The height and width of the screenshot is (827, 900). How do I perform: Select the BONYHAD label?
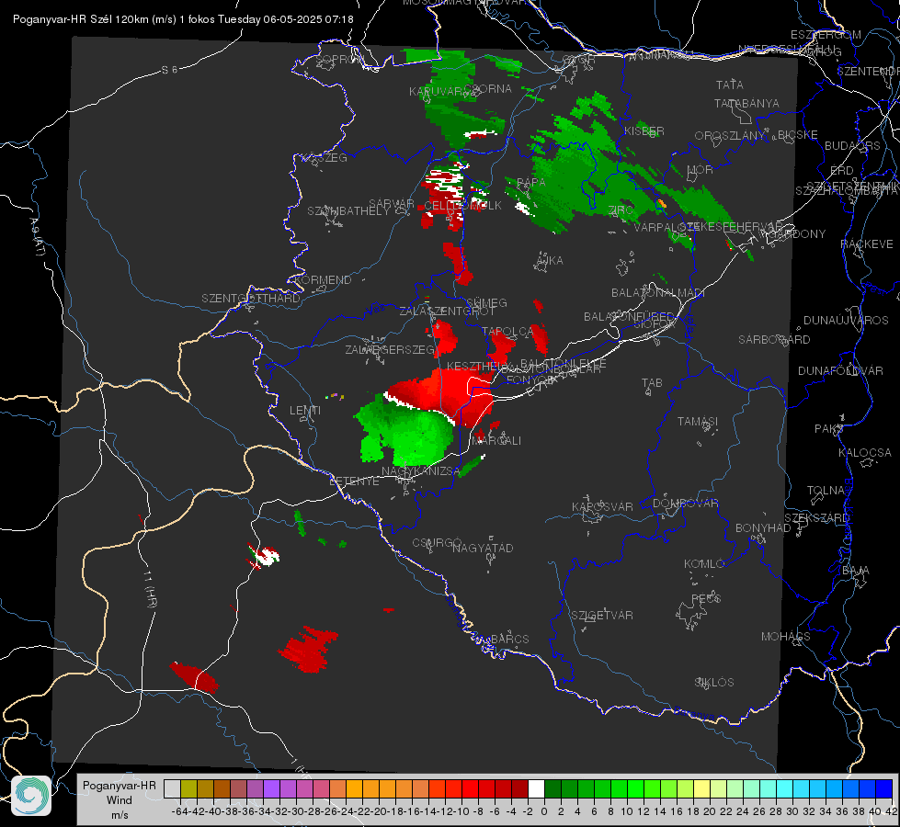(x=763, y=528)
